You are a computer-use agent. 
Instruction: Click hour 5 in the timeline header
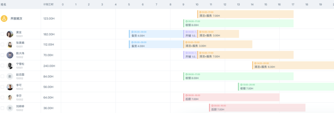[x=129, y=4]
